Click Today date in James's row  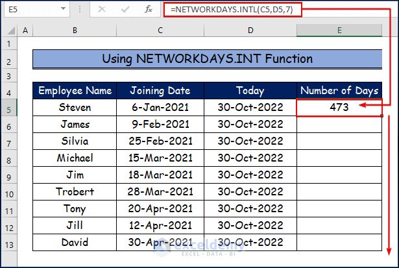click(250, 124)
